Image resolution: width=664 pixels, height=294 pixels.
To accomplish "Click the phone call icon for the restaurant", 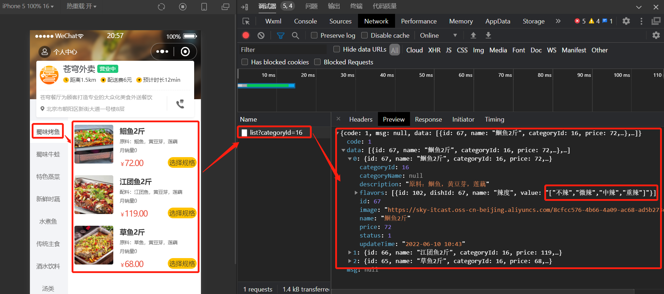I will [x=180, y=104].
